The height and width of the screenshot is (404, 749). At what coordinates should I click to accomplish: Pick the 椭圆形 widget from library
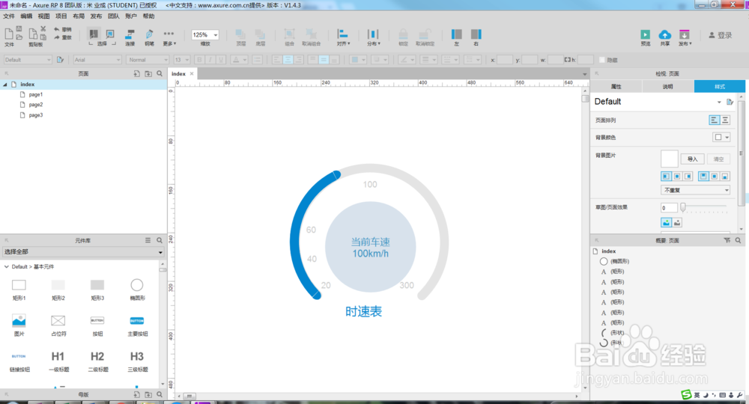click(x=137, y=289)
